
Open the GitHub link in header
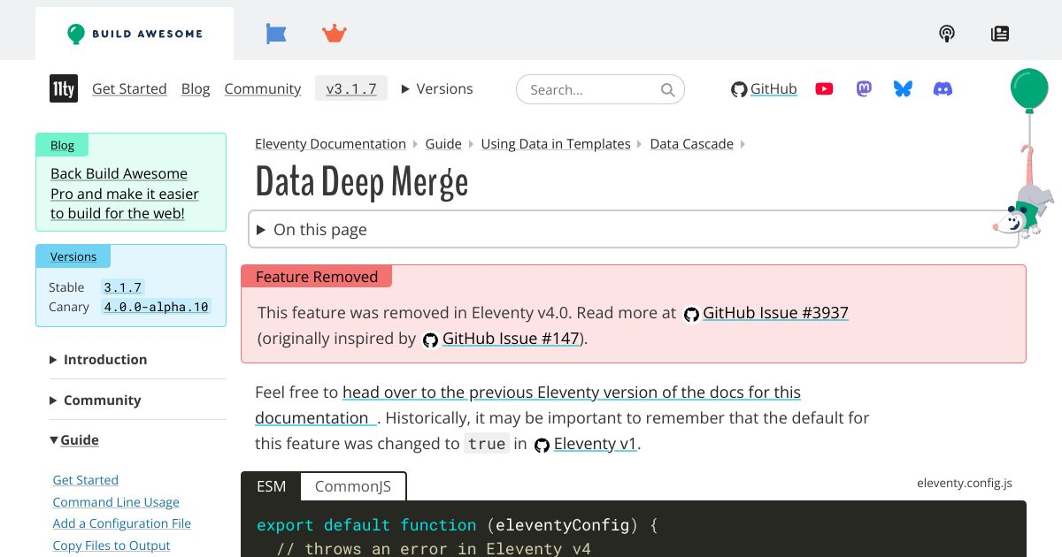click(x=764, y=88)
